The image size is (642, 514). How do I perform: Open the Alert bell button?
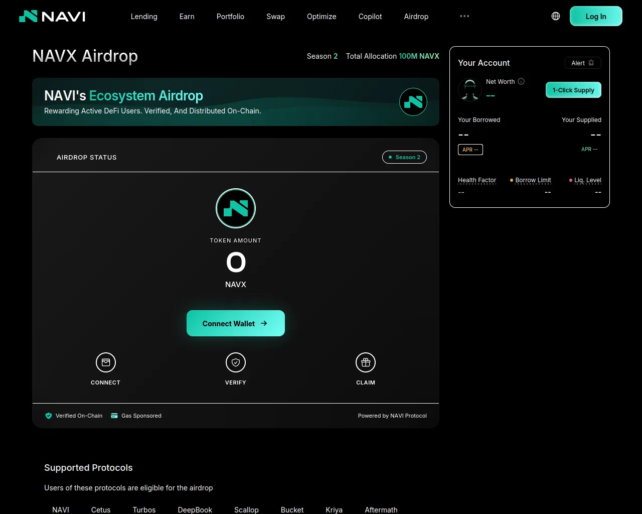(x=583, y=63)
